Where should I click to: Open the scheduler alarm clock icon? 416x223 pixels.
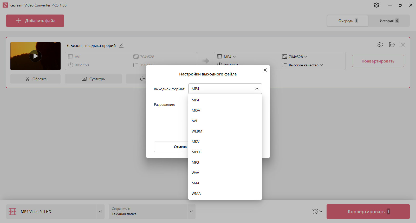315,212
